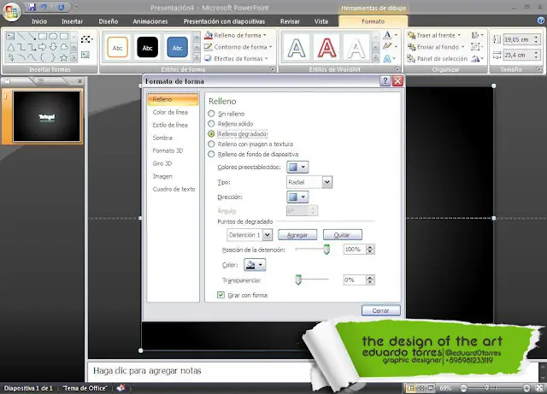Open the Sombra category in dialog sidebar
The height and width of the screenshot is (394, 547).
click(x=162, y=137)
